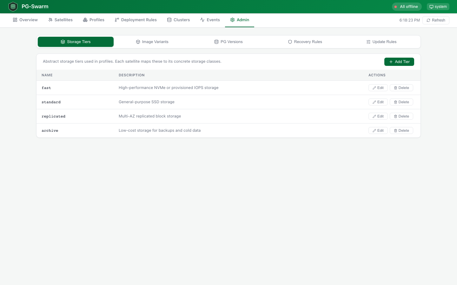Click the Storage Tiers layers icon
Screen dimensions: 457x285
click(63, 42)
